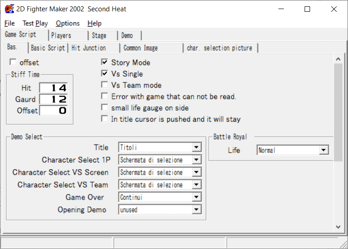Switch to the Players tab
Screen dimensions: 348x249
68,36
